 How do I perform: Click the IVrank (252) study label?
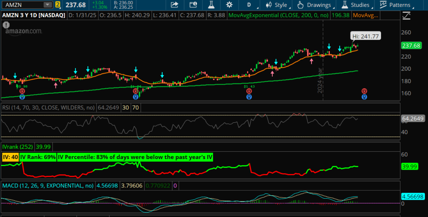18,147
